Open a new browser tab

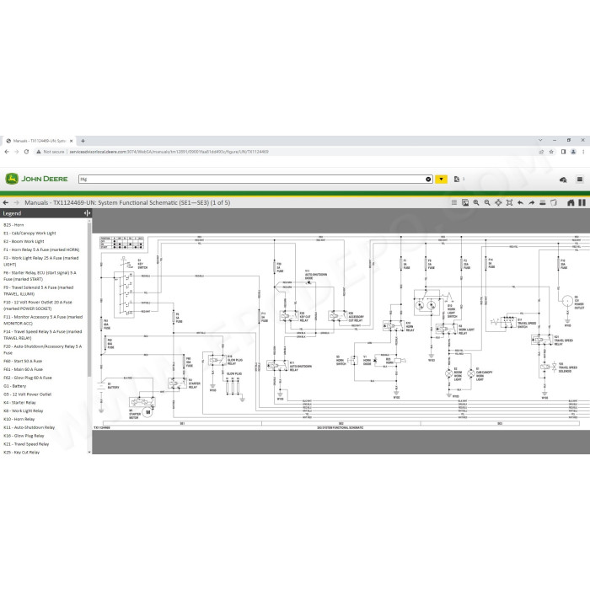(83, 141)
